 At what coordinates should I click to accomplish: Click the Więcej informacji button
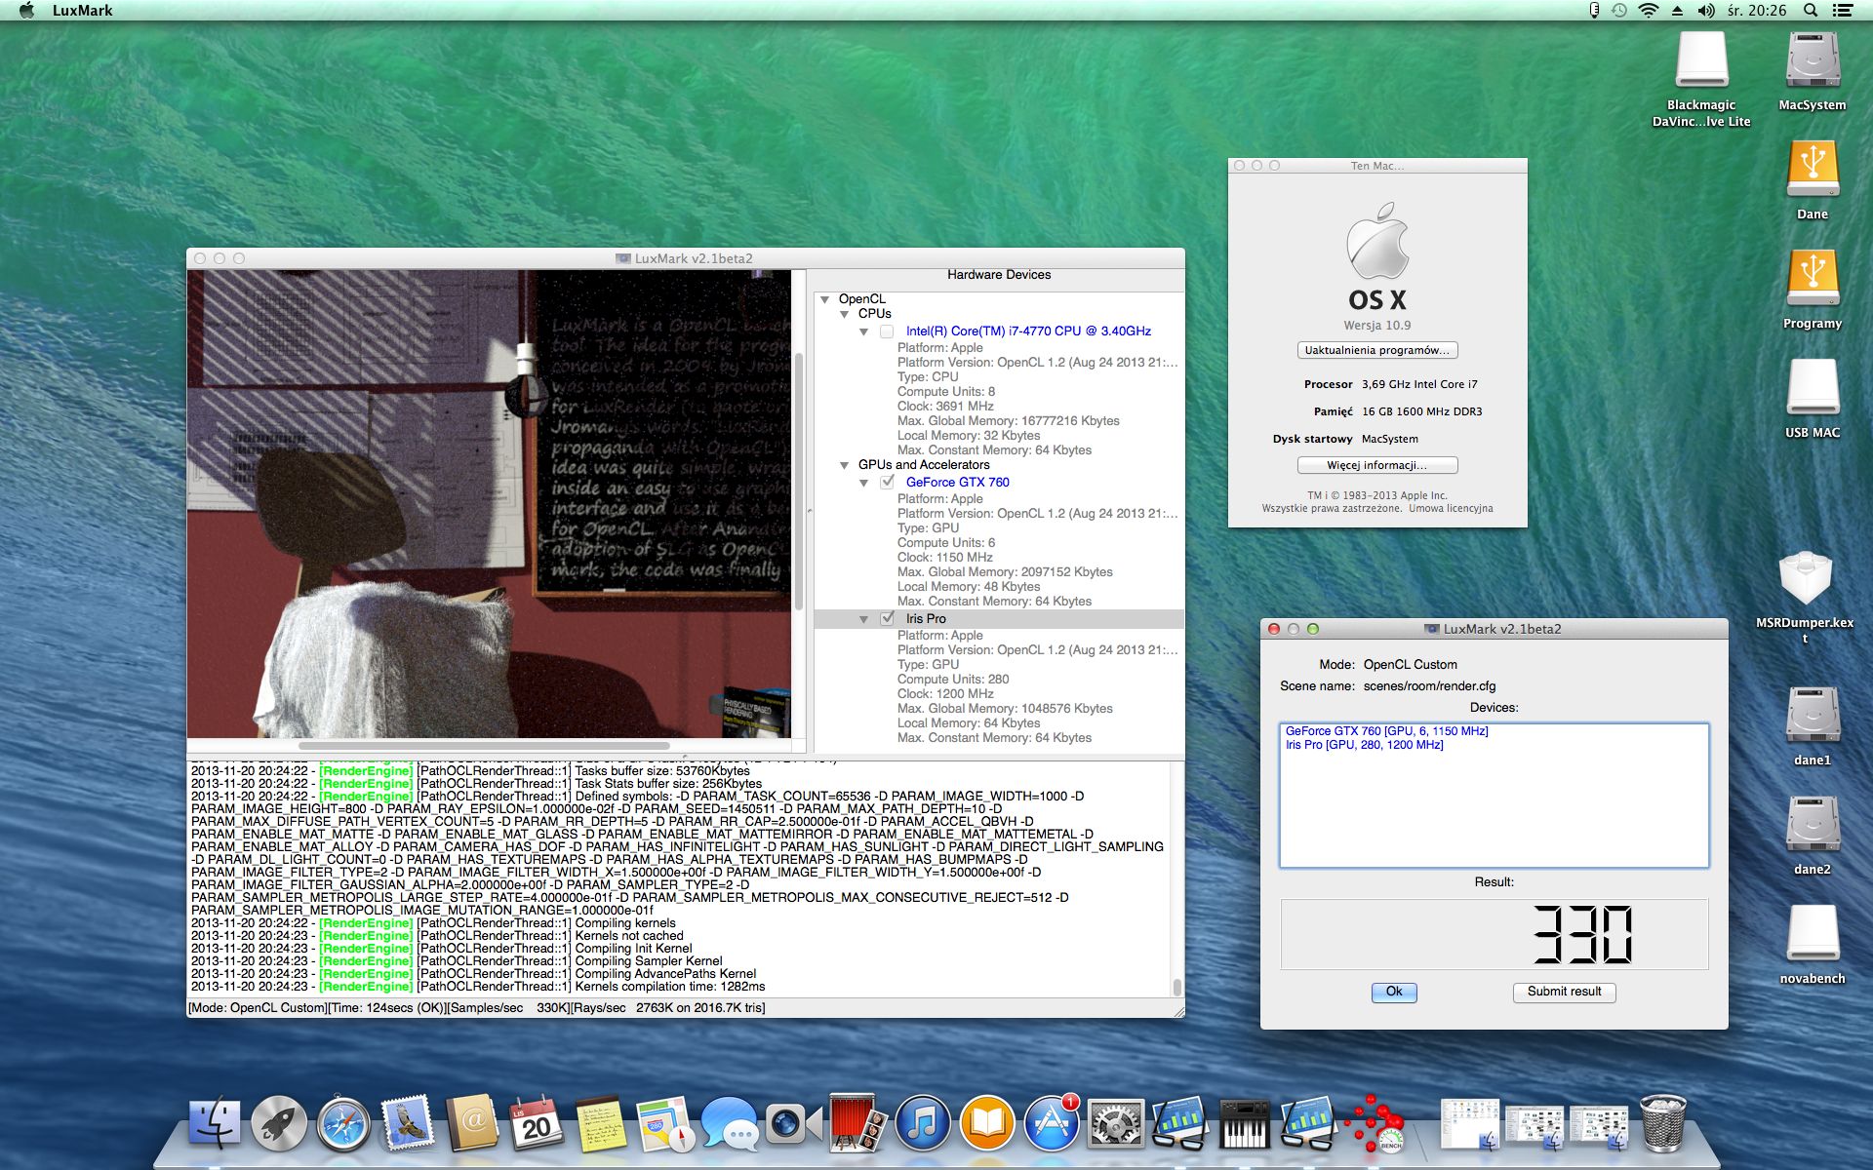(x=1377, y=465)
